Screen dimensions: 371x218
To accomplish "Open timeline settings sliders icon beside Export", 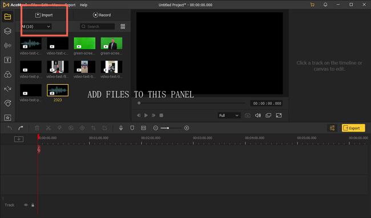I will point(332,128).
